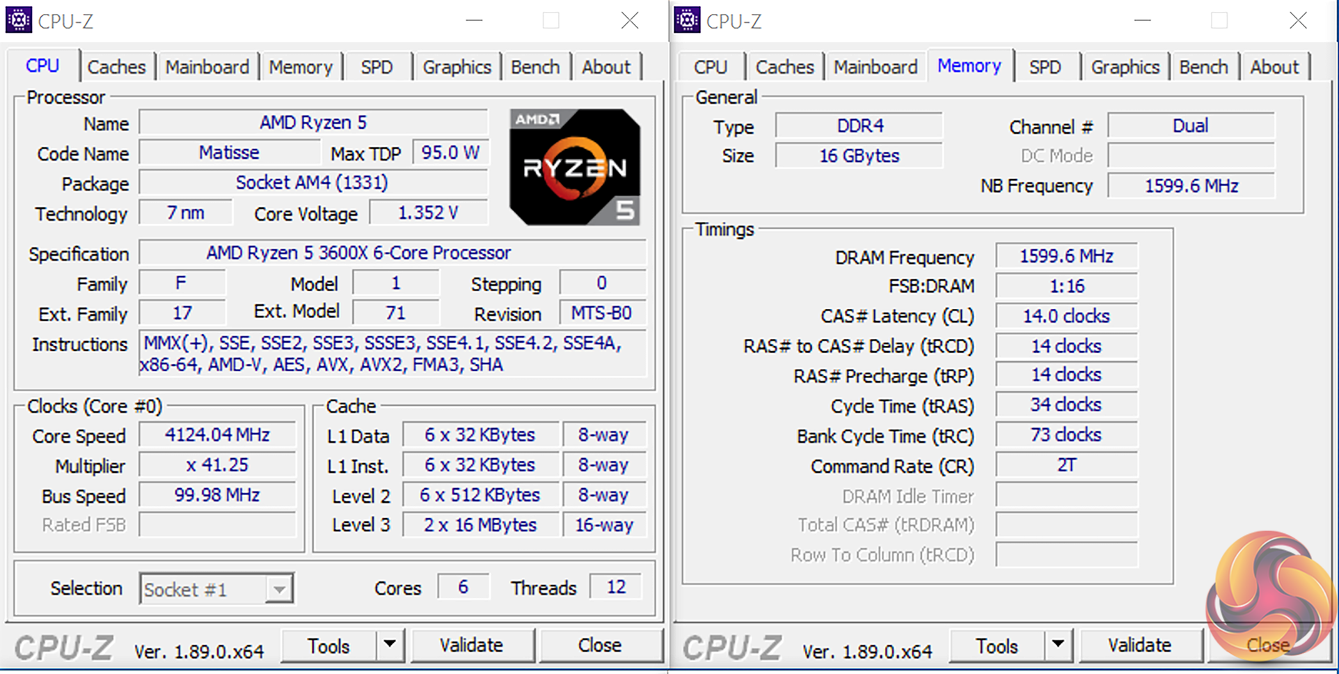Screen dimensions: 1339x674
Task: Select the active CPU tab in the left window
Action: [x=42, y=65]
